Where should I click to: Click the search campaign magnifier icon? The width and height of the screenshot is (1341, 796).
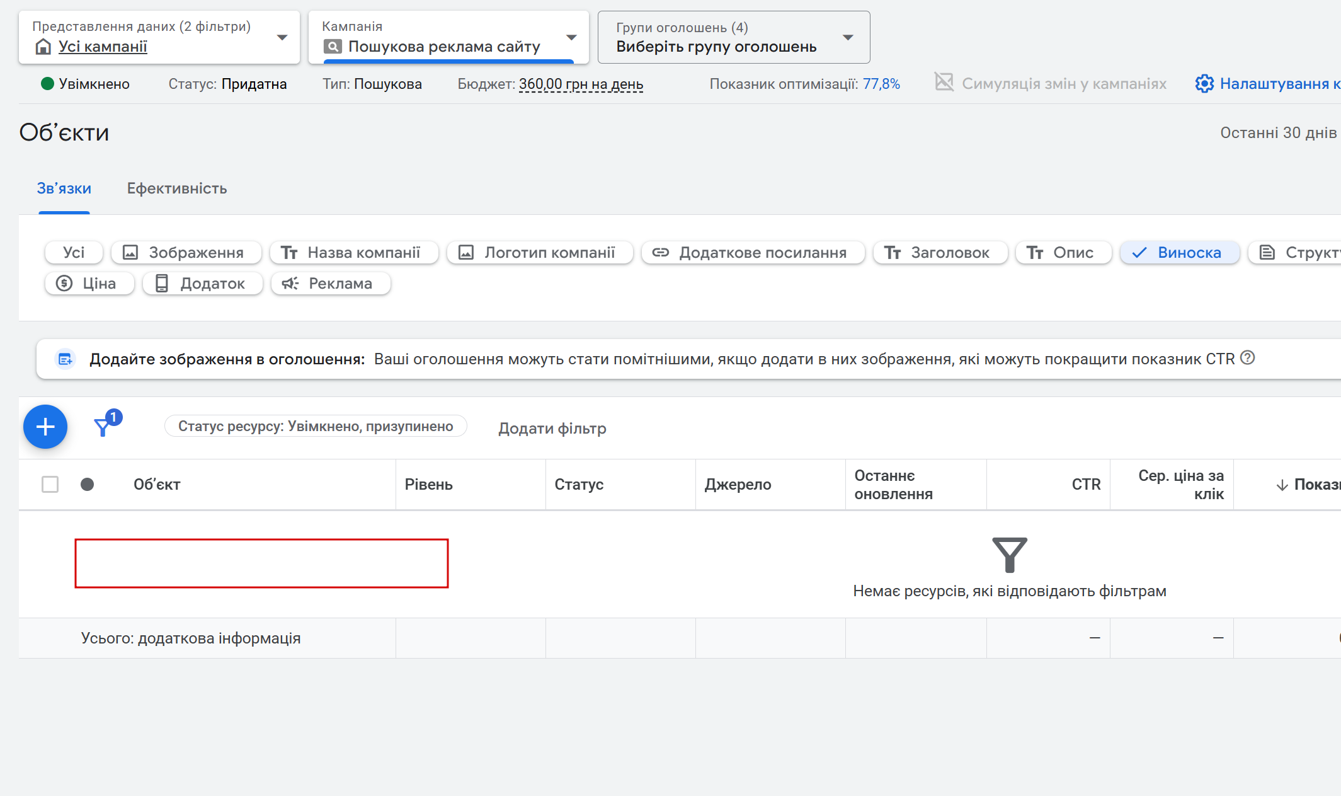click(332, 47)
